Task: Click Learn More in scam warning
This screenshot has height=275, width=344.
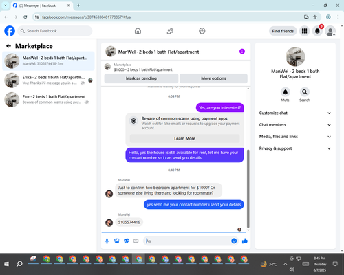Action: tap(184, 138)
